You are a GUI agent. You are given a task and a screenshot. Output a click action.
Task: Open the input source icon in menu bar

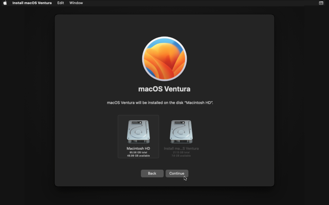(321, 3)
